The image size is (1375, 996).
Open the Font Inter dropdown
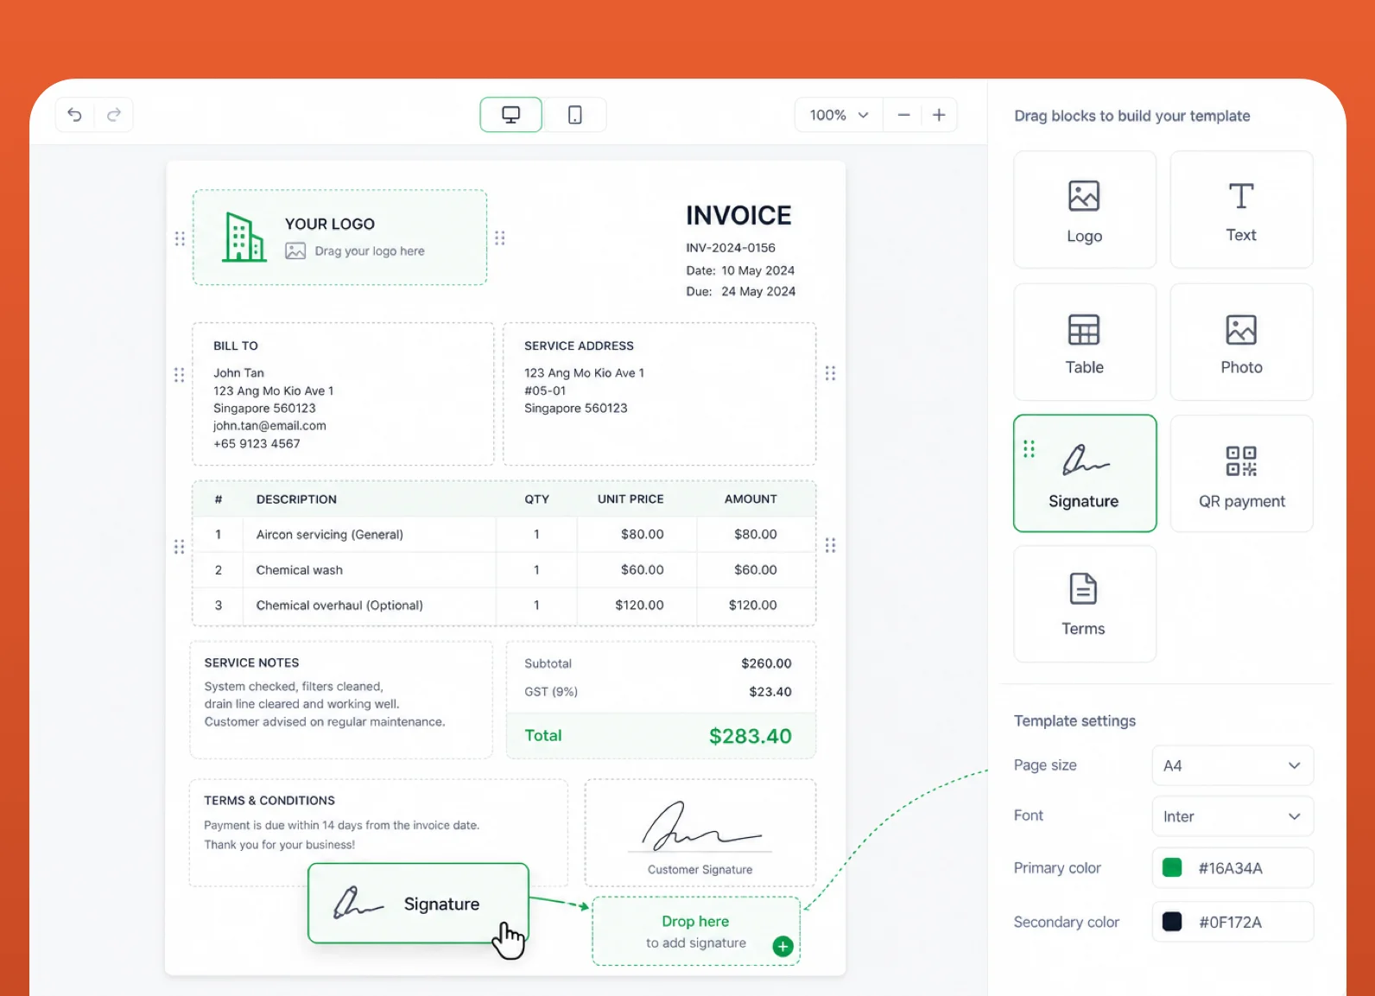1232,816
